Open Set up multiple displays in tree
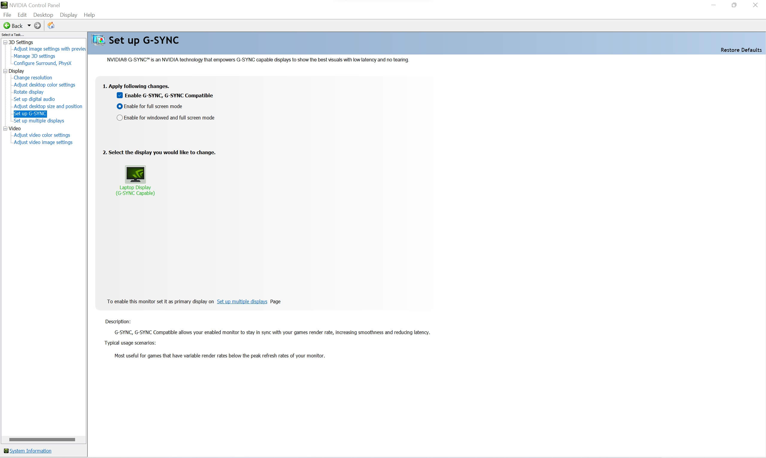Screen dimensions: 766x458 point(39,121)
